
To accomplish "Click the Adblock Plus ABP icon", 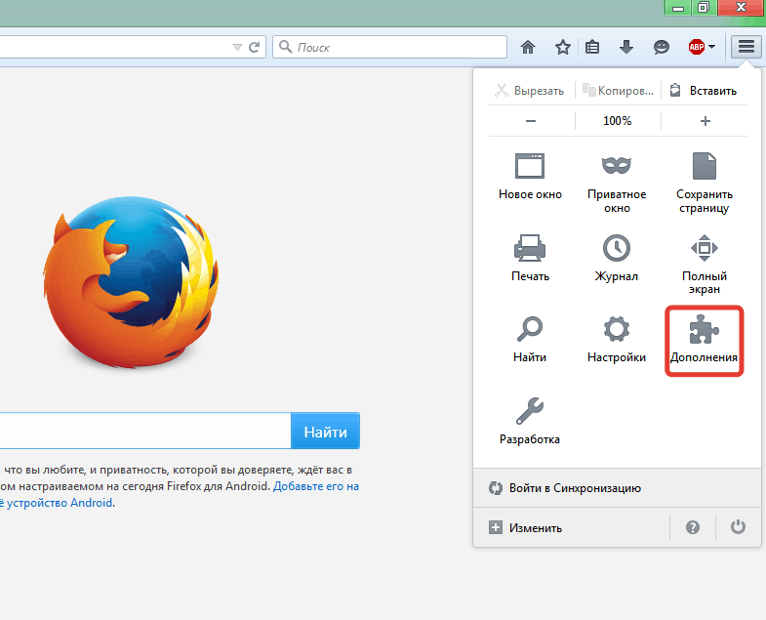I will [x=696, y=47].
